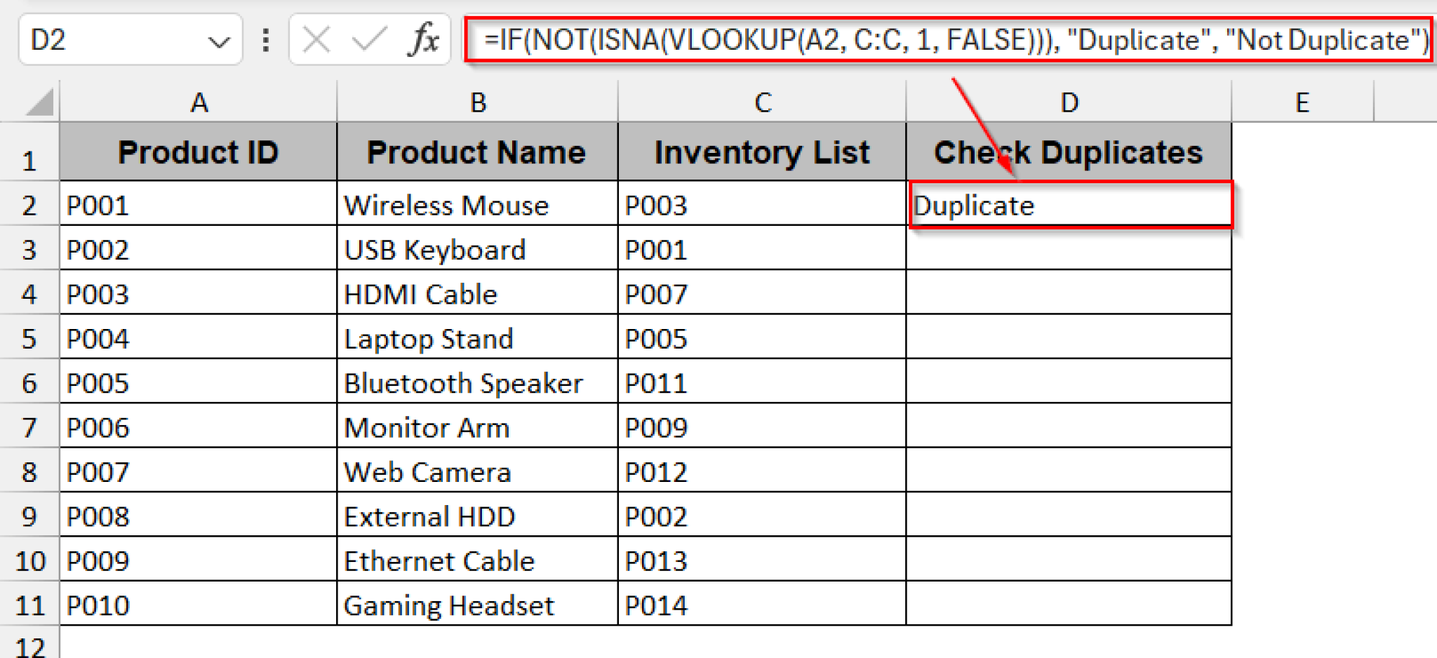This screenshot has height=658, width=1437.
Task: Click the Cancel (X) icon in formula bar
Action: pyautogui.click(x=315, y=39)
